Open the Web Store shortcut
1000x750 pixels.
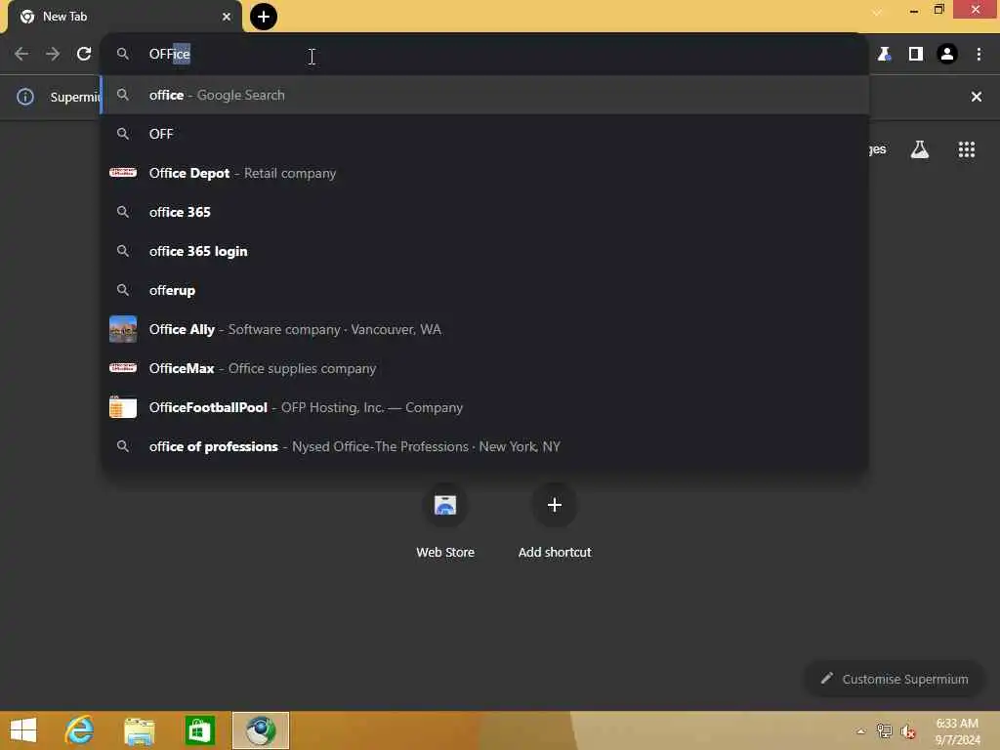pyautogui.click(x=445, y=521)
